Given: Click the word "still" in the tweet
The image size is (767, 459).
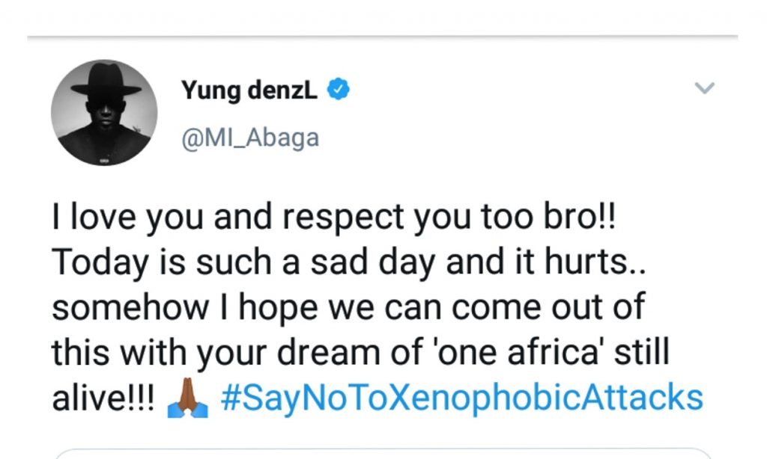Looking at the screenshot, I should coord(646,353).
